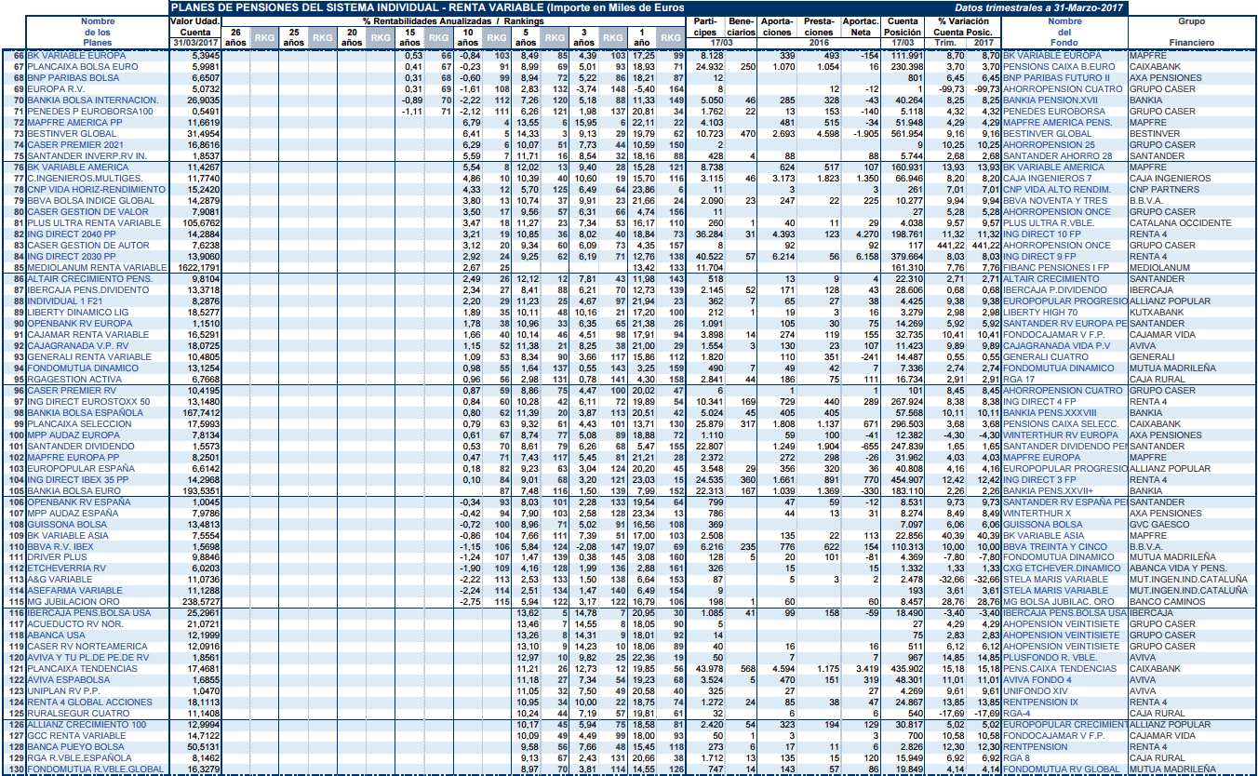Click fund name 'FIBANC PENSIONES I FP'
The height and width of the screenshot is (776, 1258).
pyautogui.click(x=1056, y=268)
